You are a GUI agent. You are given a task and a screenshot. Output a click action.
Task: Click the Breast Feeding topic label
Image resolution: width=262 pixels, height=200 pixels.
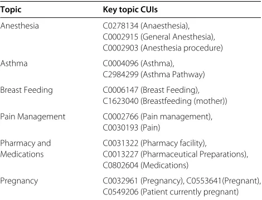pyautogui.click(x=27, y=90)
